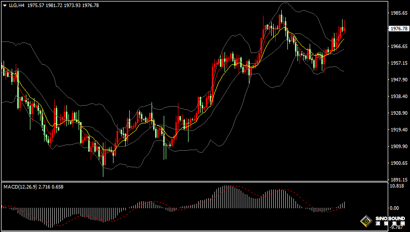Click the latest candlestick at chart's right edge
The width and height of the screenshot is (410, 232).
[x=344, y=29]
